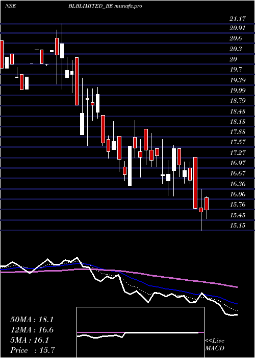Viewport: 255px width, 358px height.
Task: Click the 15.76 price level label
Action: click(238, 205)
